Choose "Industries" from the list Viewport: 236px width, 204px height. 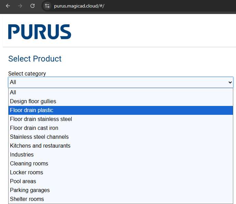pyautogui.click(x=121, y=154)
